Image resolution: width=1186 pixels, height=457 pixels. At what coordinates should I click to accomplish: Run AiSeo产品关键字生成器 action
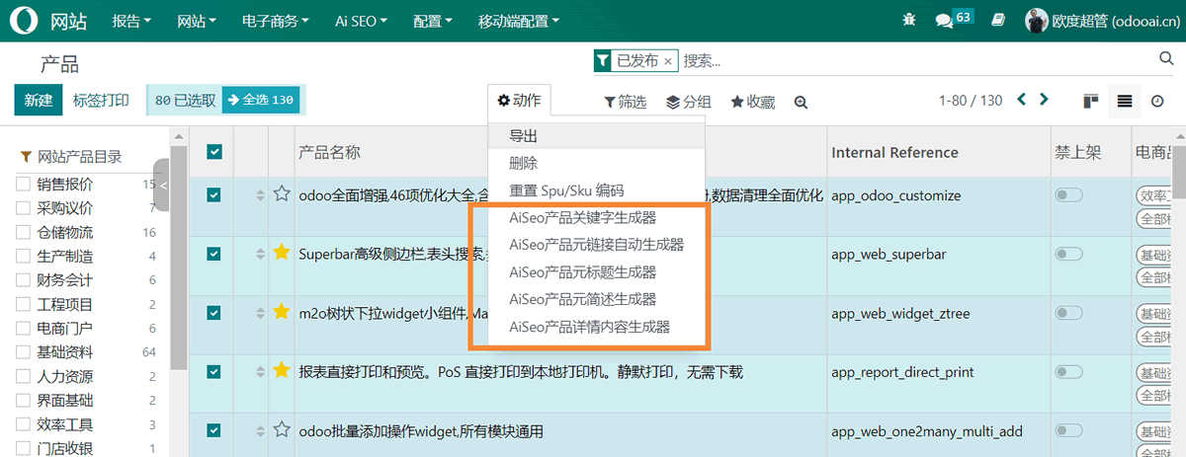[x=596, y=217]
